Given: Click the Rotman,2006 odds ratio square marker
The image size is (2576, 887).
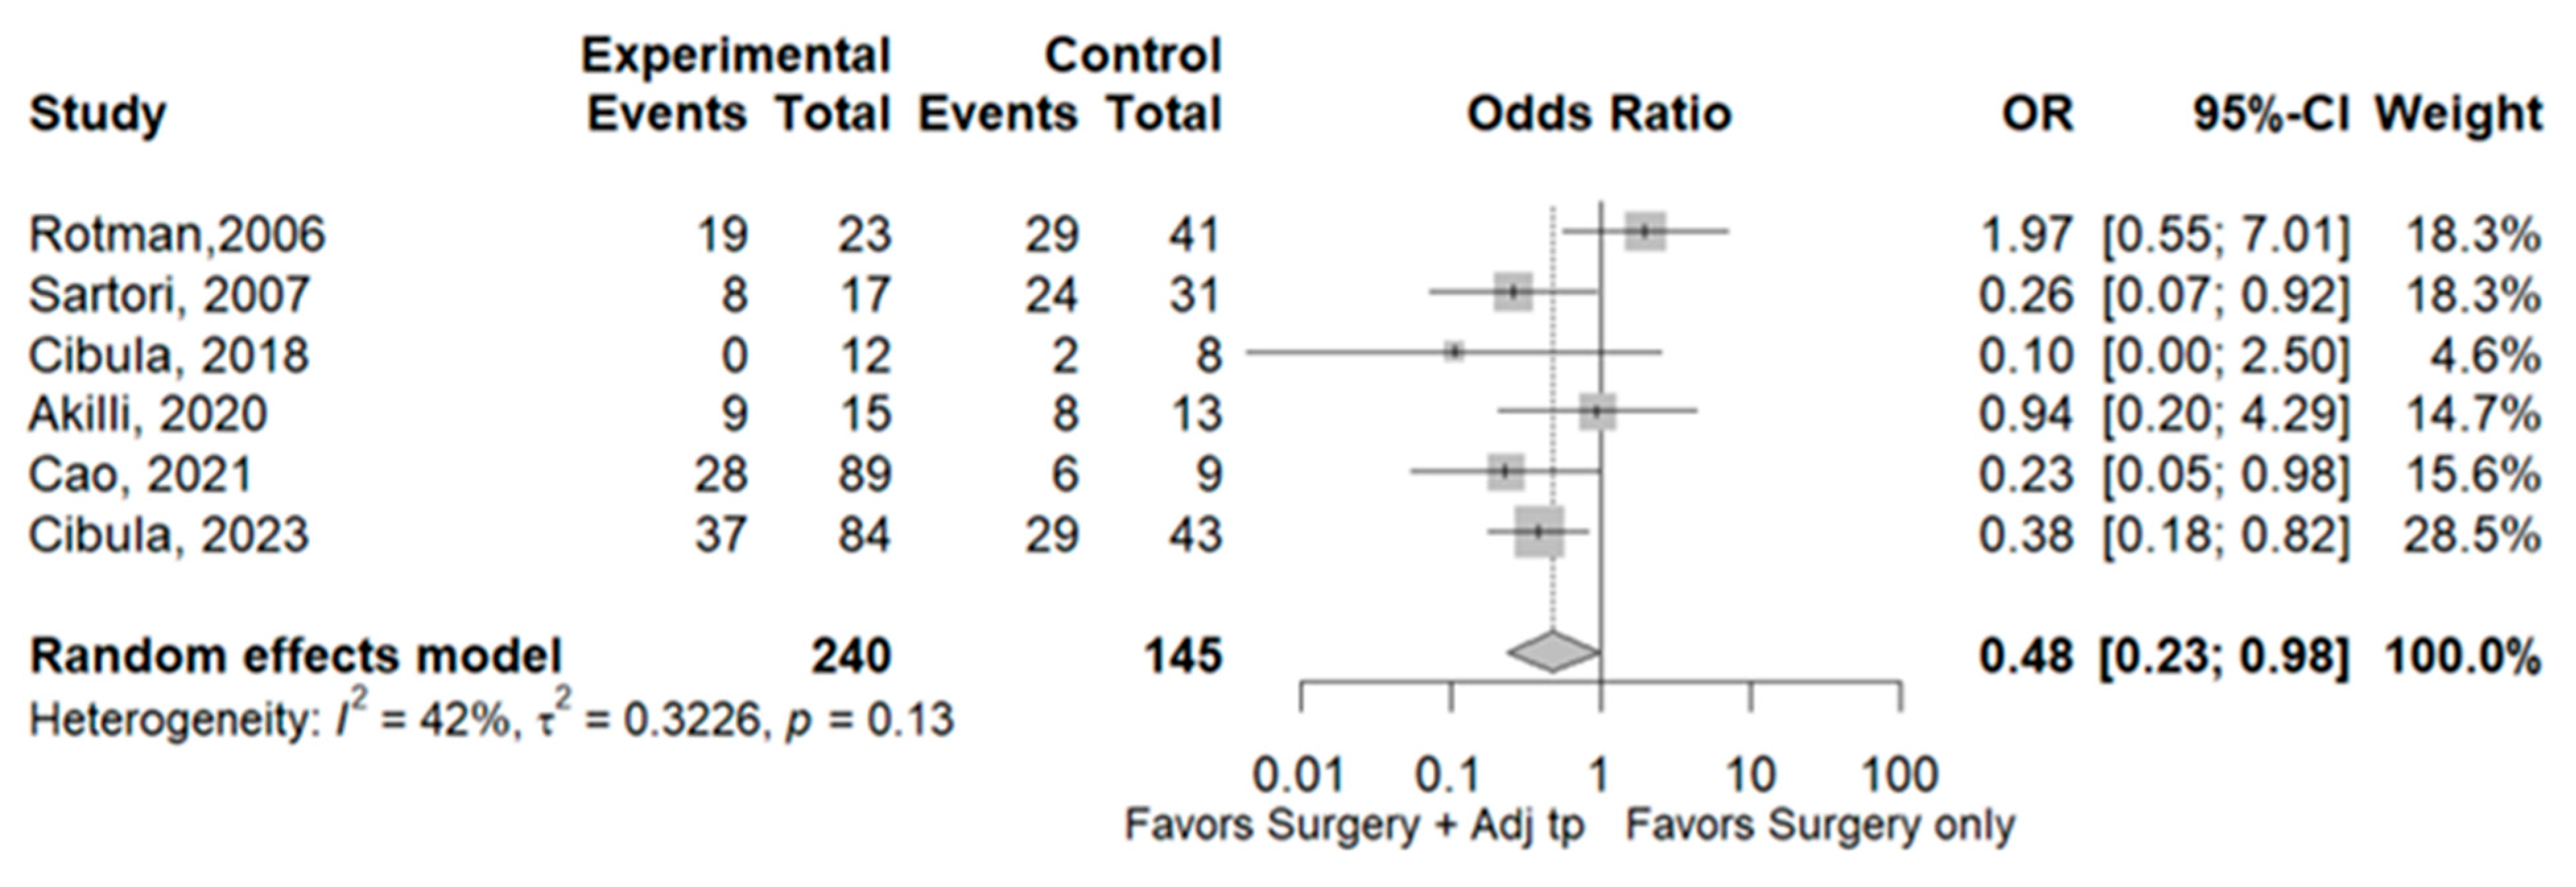Looking at the screenshot, I should point(1645,232).
